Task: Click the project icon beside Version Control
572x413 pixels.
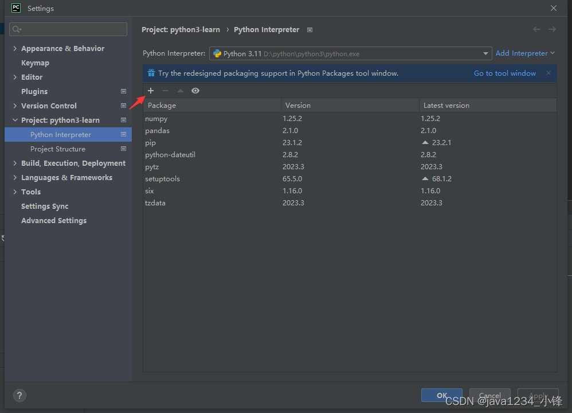Action: point(123,106)
